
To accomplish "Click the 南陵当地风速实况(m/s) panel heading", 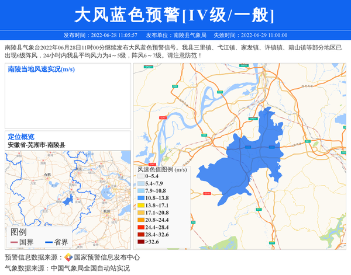I will coord(41,69).
